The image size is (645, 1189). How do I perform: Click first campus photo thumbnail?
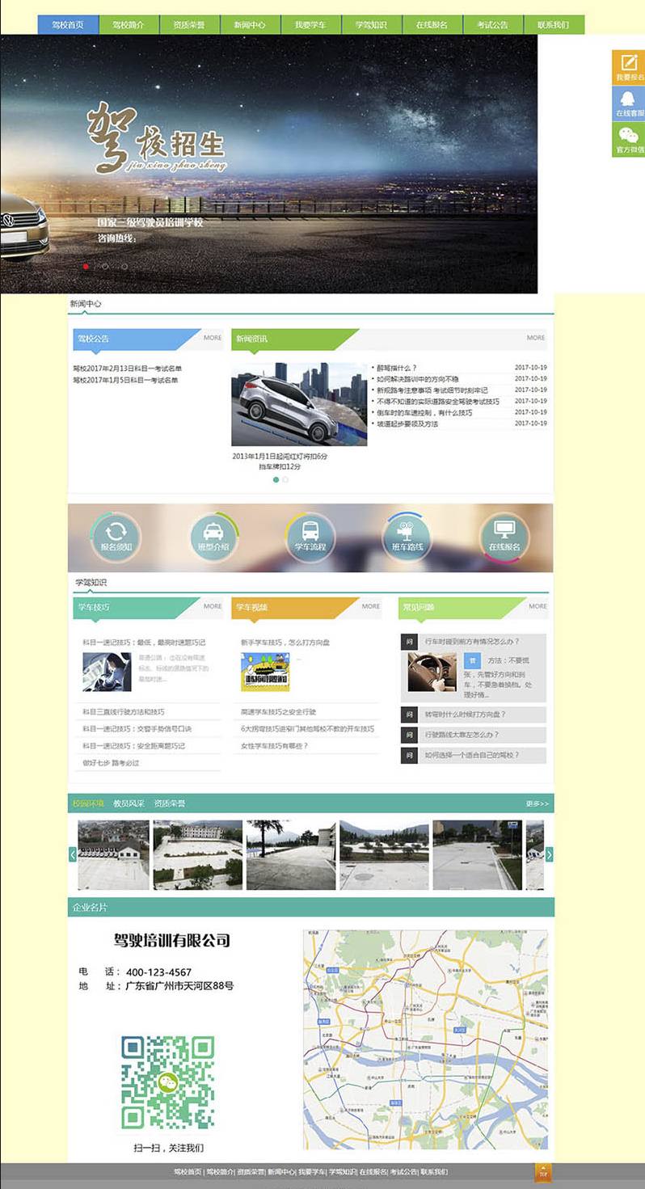point(113,855)
